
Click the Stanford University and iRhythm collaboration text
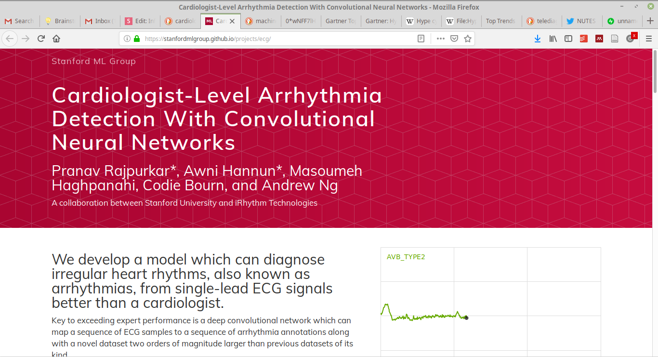(184, 203)
